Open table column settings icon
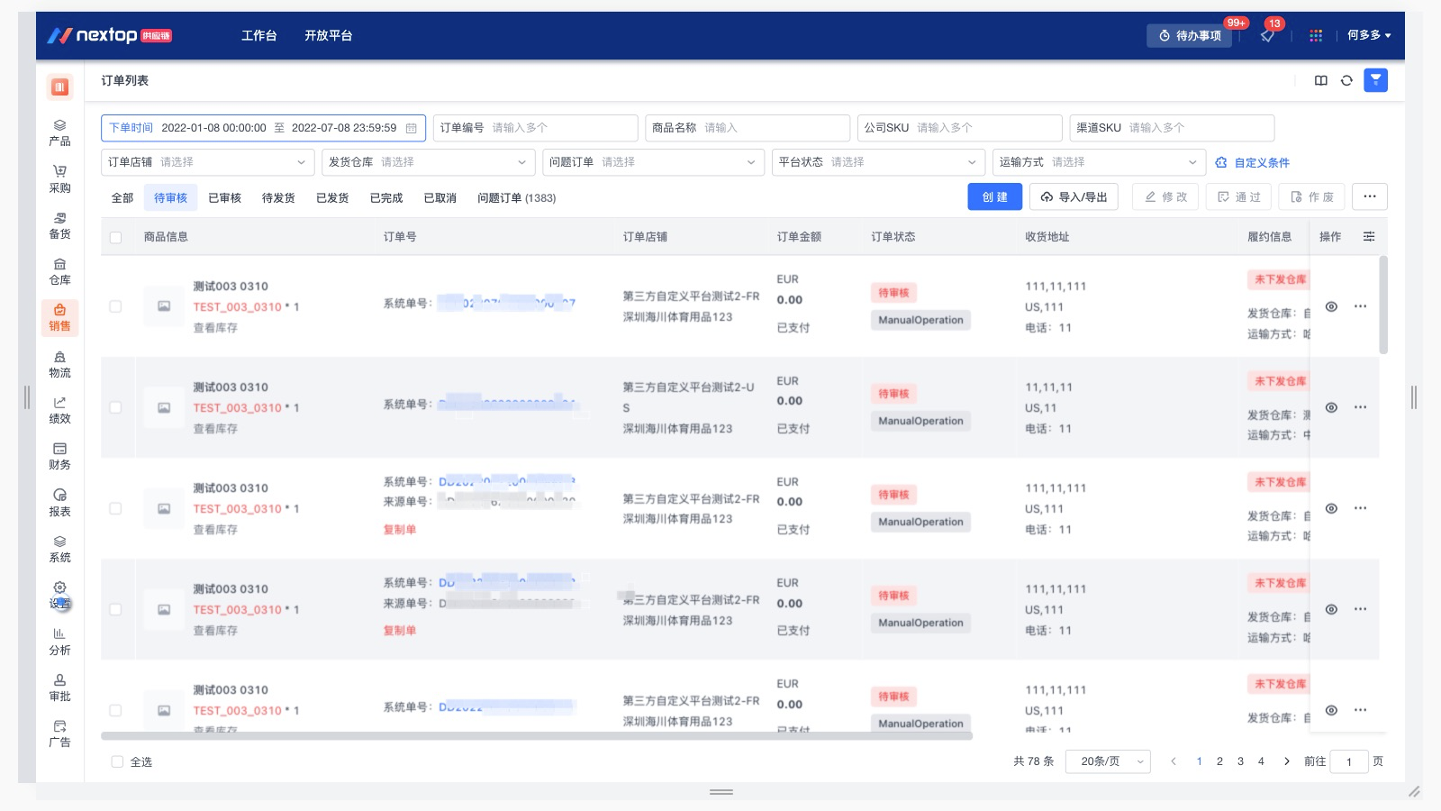The image size is (1441, 811). 1369,236
